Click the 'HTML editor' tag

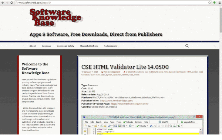pos(192,72)
